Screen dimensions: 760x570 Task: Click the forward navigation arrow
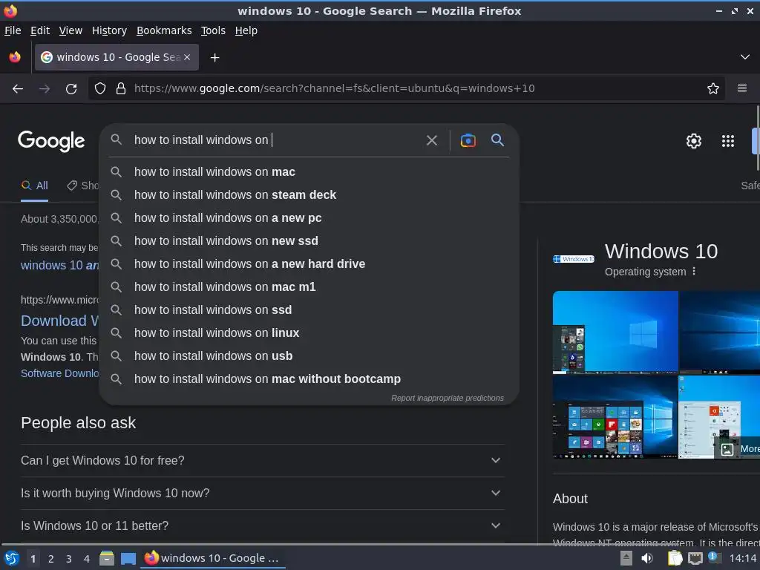coord(45,89)
